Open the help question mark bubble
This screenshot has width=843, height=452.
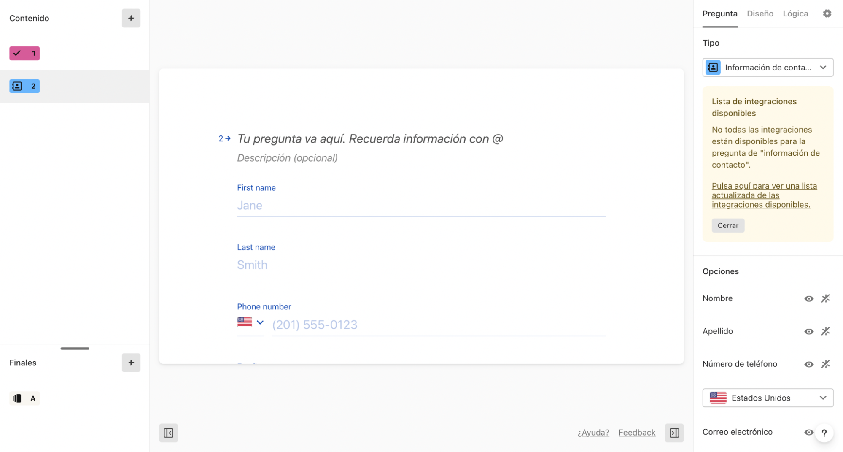[x=824, y=433]
